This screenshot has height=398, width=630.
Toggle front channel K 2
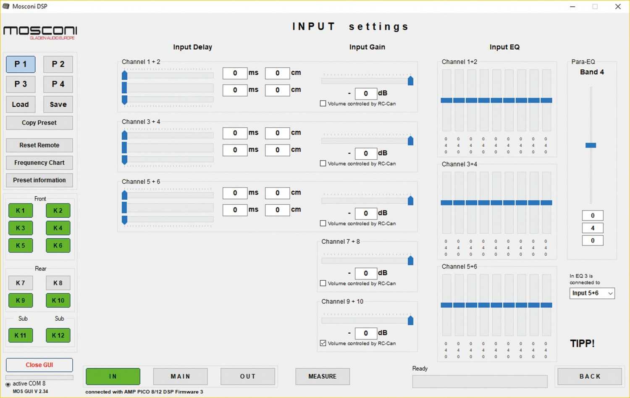58,211
